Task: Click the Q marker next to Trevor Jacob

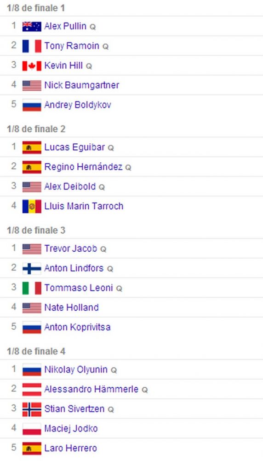Action: pyautogui.click(x=103, y=249)
